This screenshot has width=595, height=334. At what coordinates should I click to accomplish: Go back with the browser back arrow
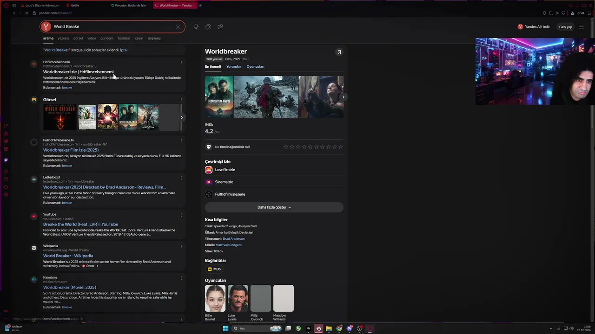14,13
